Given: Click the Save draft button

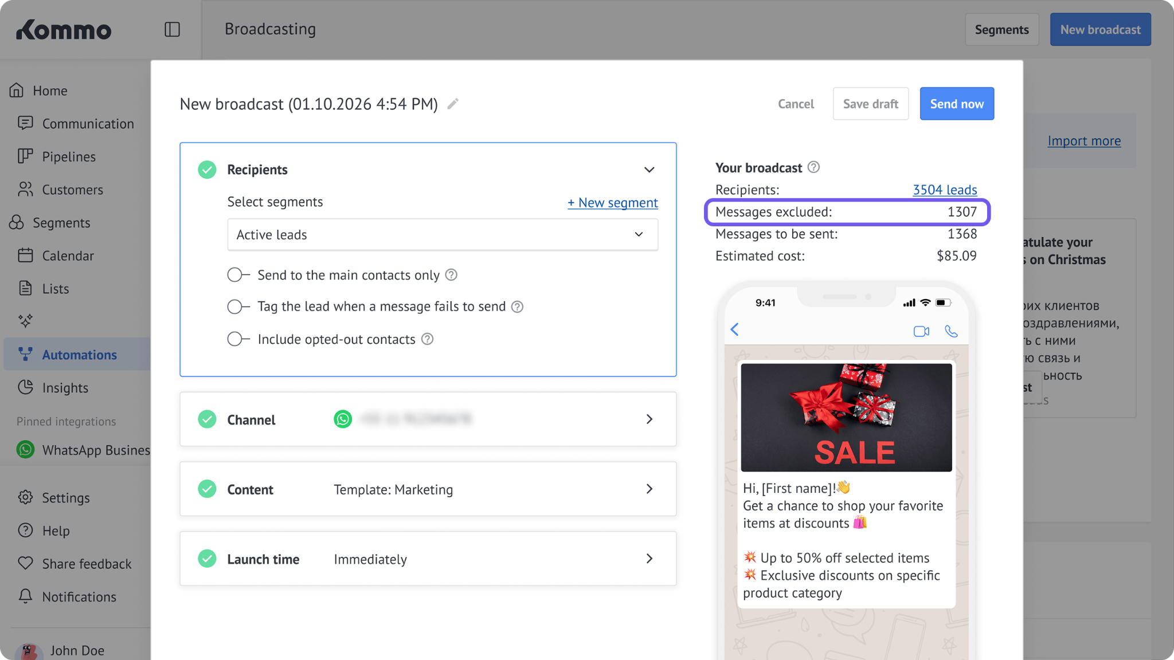Looking at the screenshot, I should (x=870, y=104).
